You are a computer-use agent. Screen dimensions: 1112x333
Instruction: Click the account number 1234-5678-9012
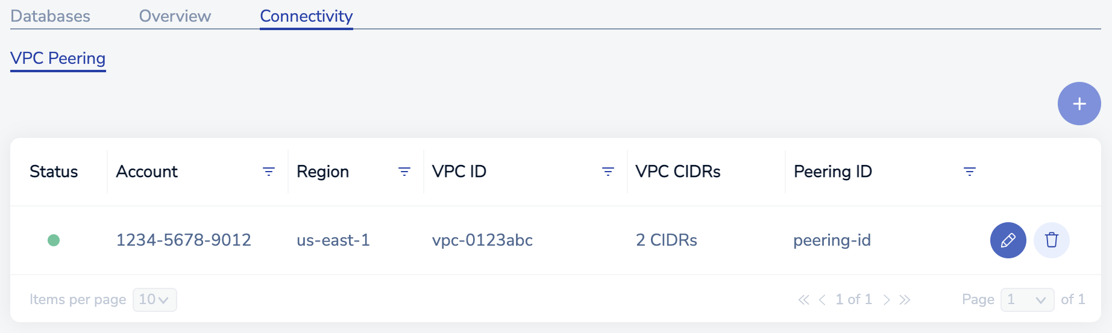click(x=183, y=240)
